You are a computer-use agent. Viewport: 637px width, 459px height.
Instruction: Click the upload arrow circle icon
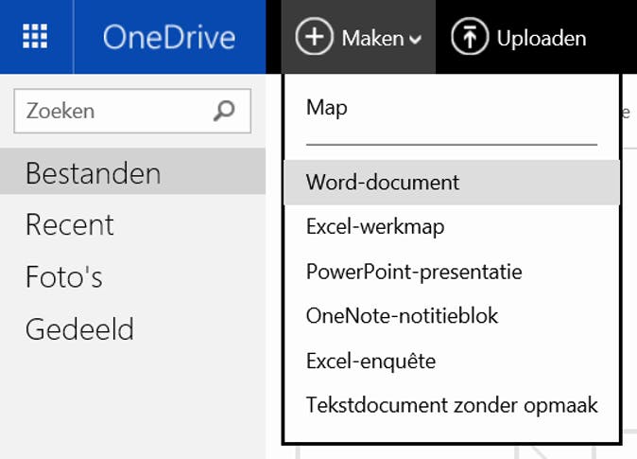(x=469, y=38)
